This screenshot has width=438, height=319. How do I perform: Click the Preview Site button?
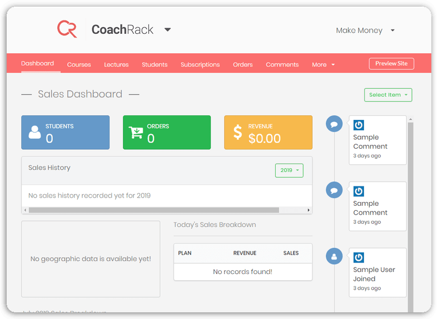point(391,64)
